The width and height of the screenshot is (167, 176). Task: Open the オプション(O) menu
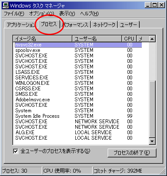coord(42,14)
